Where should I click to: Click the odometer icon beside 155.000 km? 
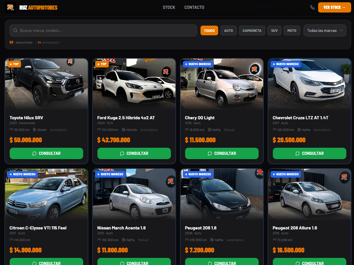point(99,240)
